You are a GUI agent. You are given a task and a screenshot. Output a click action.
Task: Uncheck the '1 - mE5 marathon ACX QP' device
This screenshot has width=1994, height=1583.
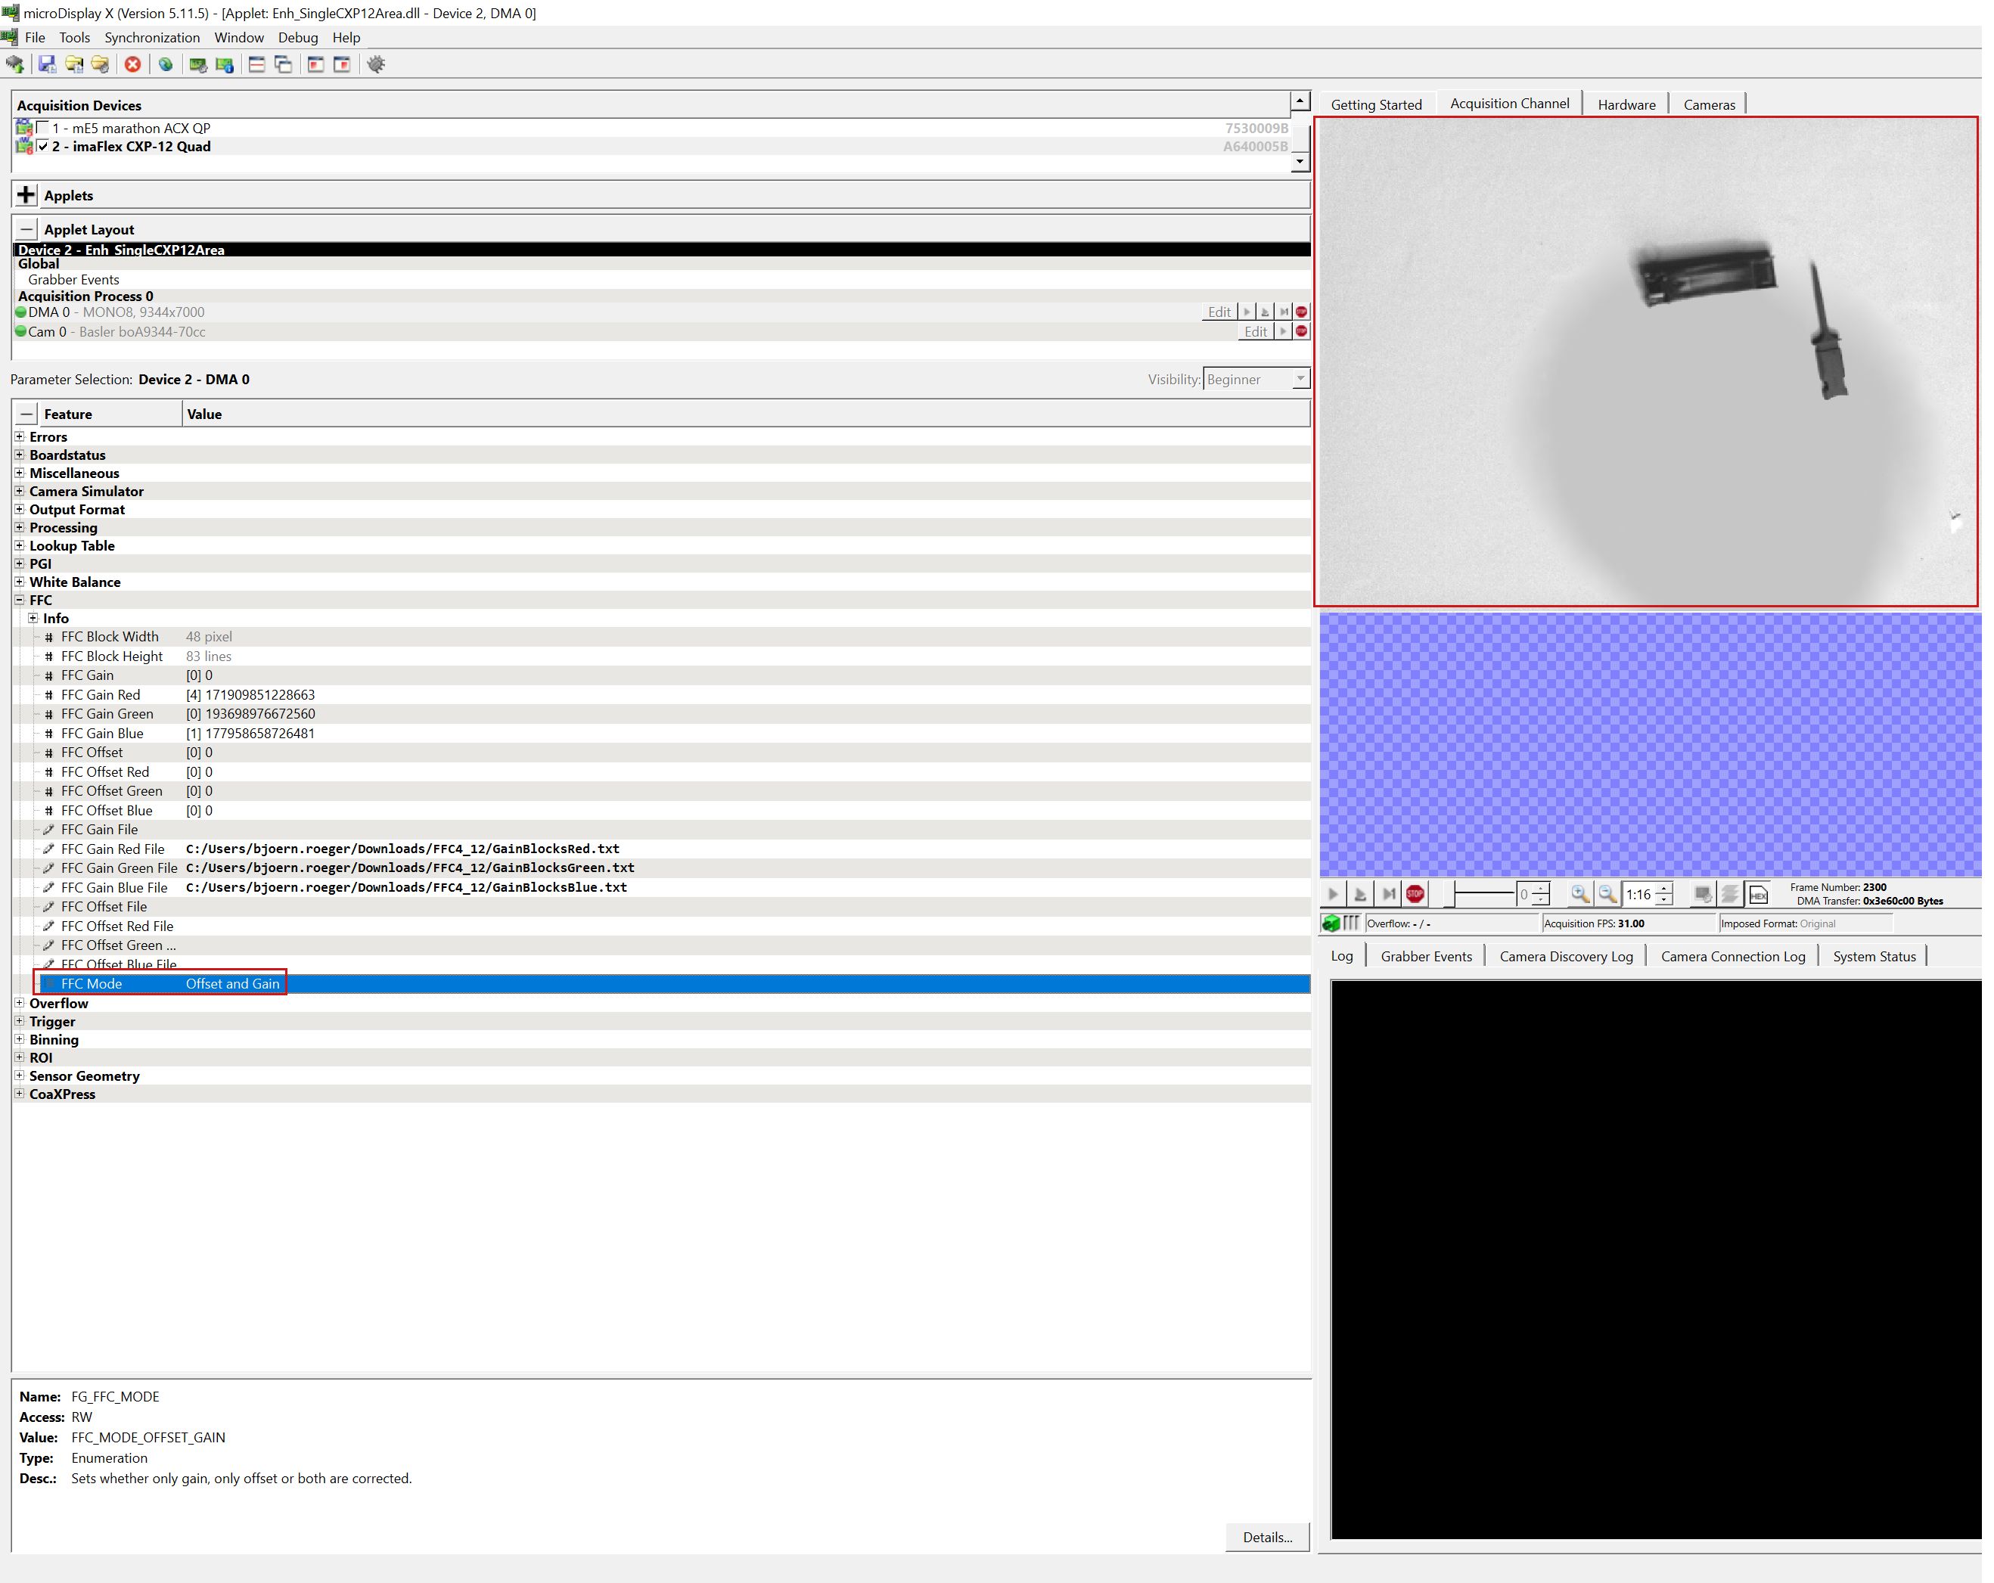pos(42,128)
